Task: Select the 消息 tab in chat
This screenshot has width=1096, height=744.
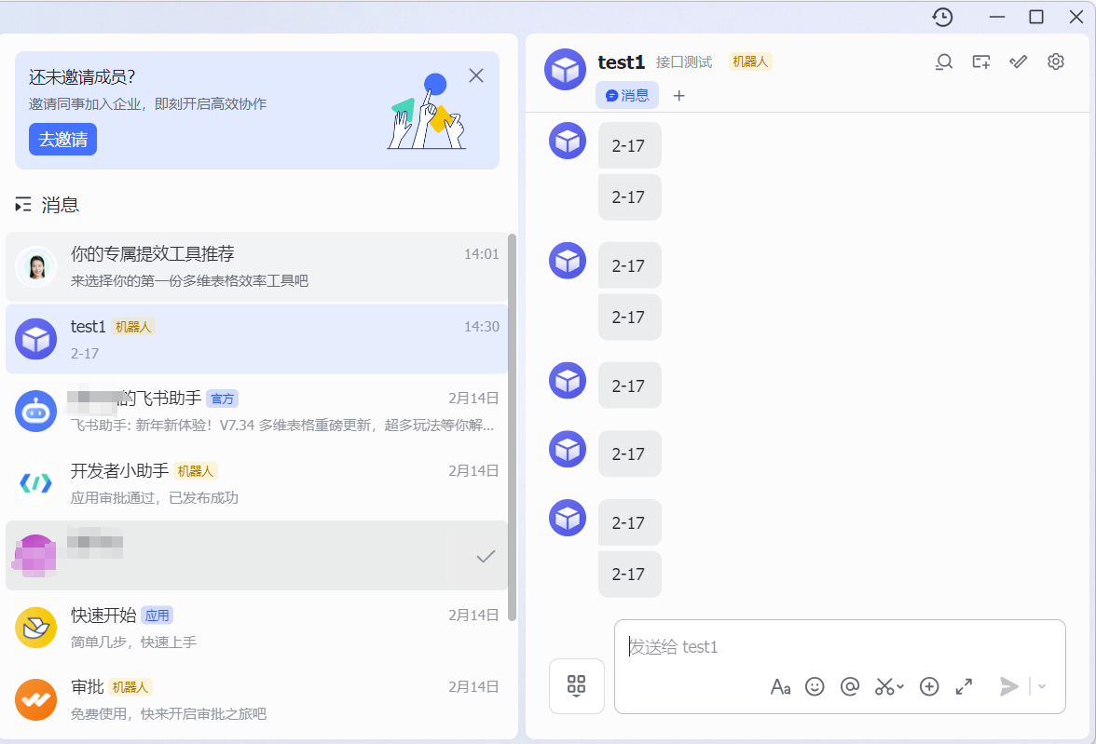Action: pyautogui.click(x=627, y=95)
